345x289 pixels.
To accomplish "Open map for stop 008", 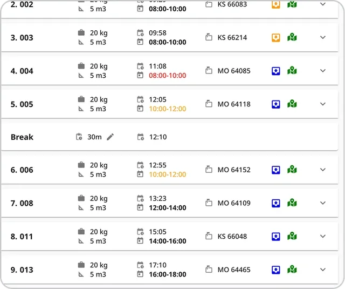I will [x=292, y=203].
